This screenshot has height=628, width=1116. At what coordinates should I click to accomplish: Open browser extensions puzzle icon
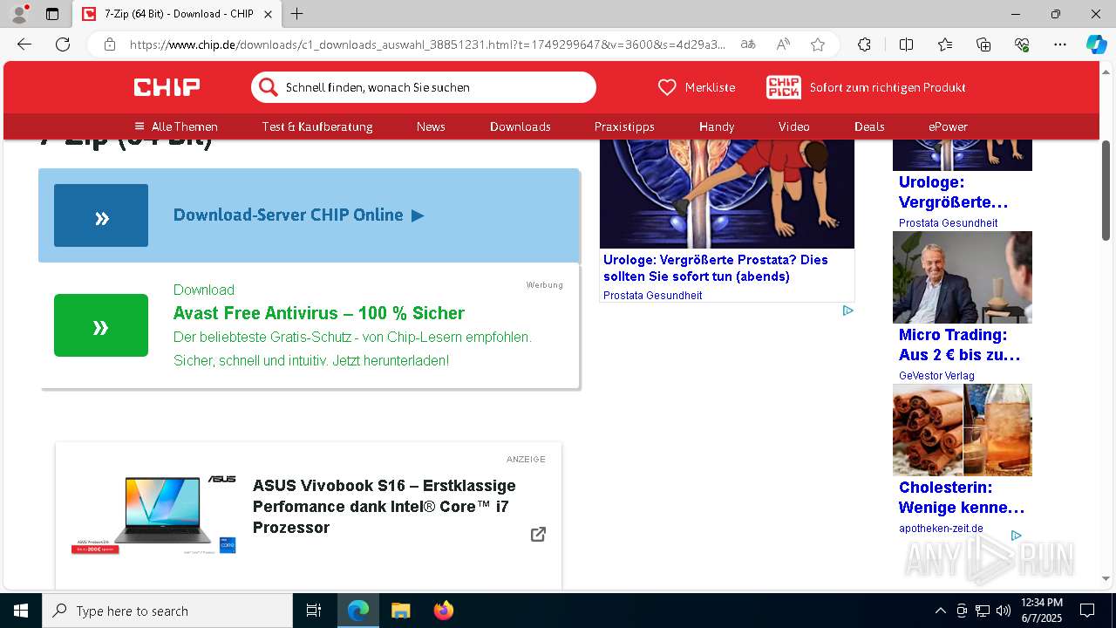864,44
